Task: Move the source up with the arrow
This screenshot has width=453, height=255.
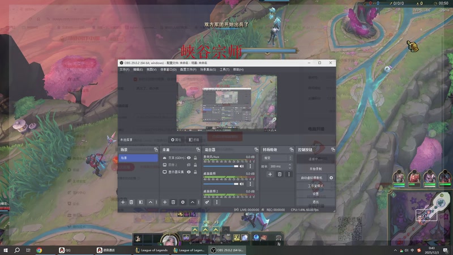Action: click(193, 202)
